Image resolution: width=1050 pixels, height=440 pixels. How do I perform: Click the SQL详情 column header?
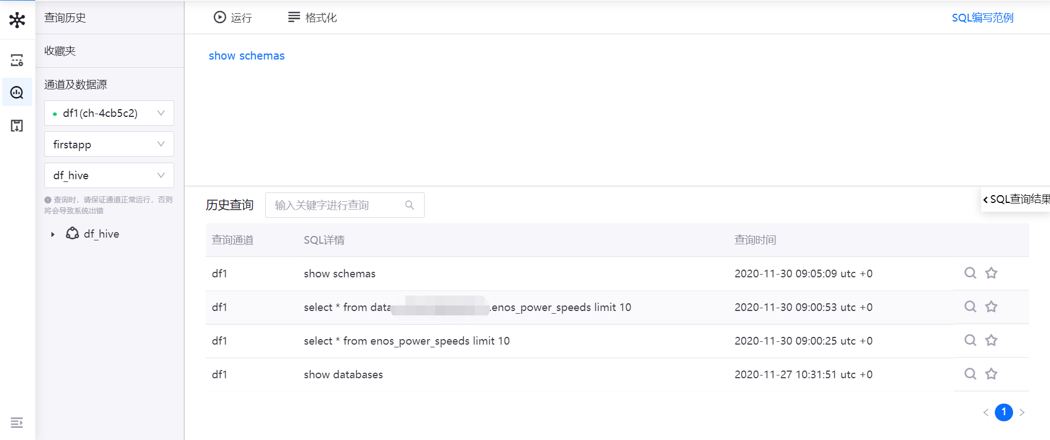(x=324, y=240)
